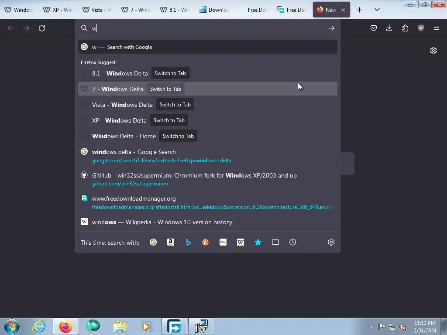Click the taskbar clock 11:12 PM
The width and height of the screenshot is (447, 335).
pyautogui.click(x=425, y=323)
